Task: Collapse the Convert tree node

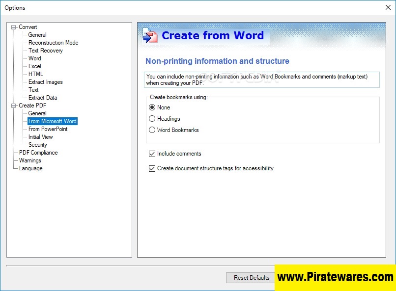Action: click(14, 27)
